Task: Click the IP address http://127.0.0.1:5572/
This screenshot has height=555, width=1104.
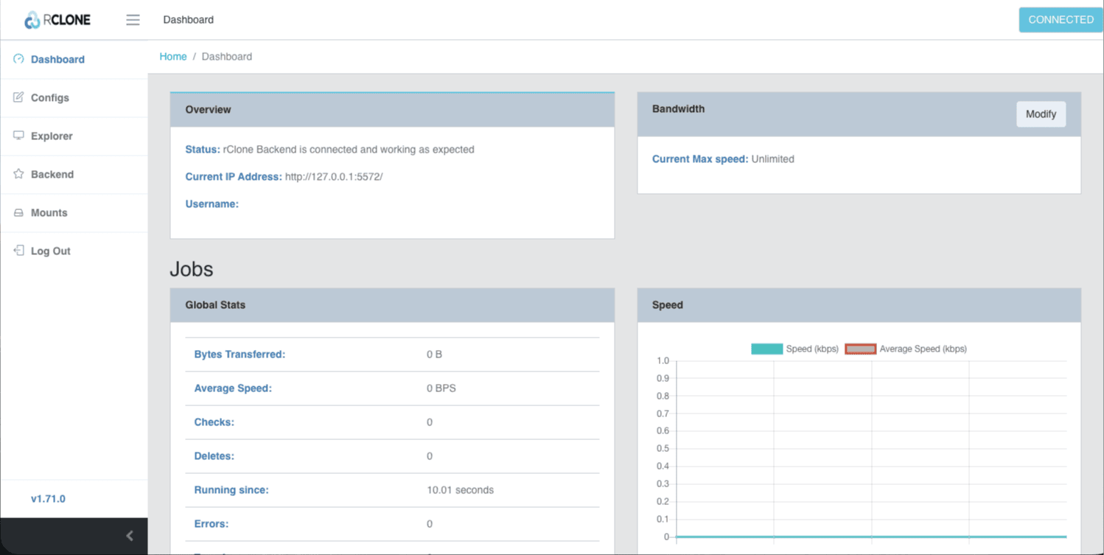Action: (x=334, y=177)
